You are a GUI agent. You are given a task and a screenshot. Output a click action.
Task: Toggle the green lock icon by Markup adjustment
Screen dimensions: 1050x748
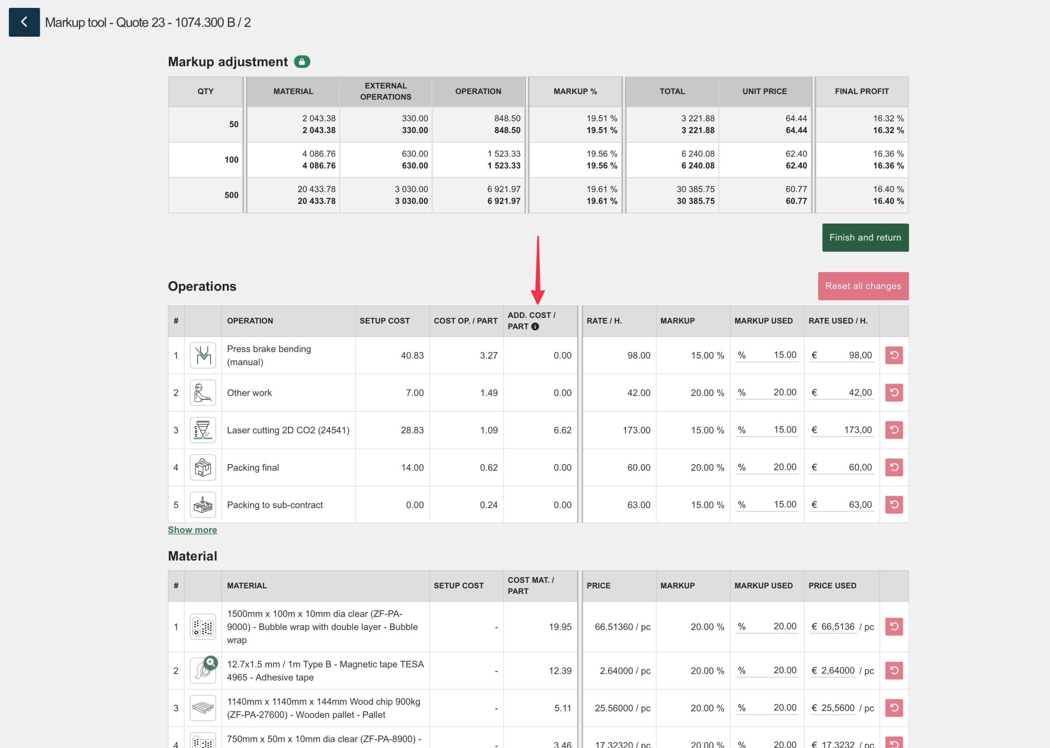click(302, 62)
